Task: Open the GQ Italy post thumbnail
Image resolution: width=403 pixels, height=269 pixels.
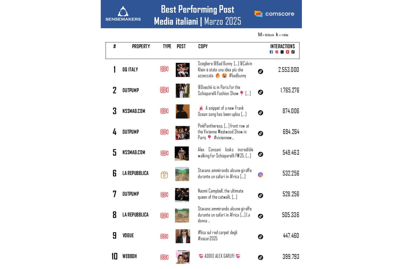Action: pos(182,70)
